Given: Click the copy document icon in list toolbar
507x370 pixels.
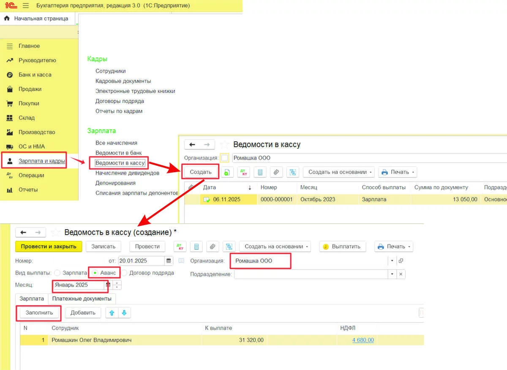Looking at the screenshot, I should (227, 172).
